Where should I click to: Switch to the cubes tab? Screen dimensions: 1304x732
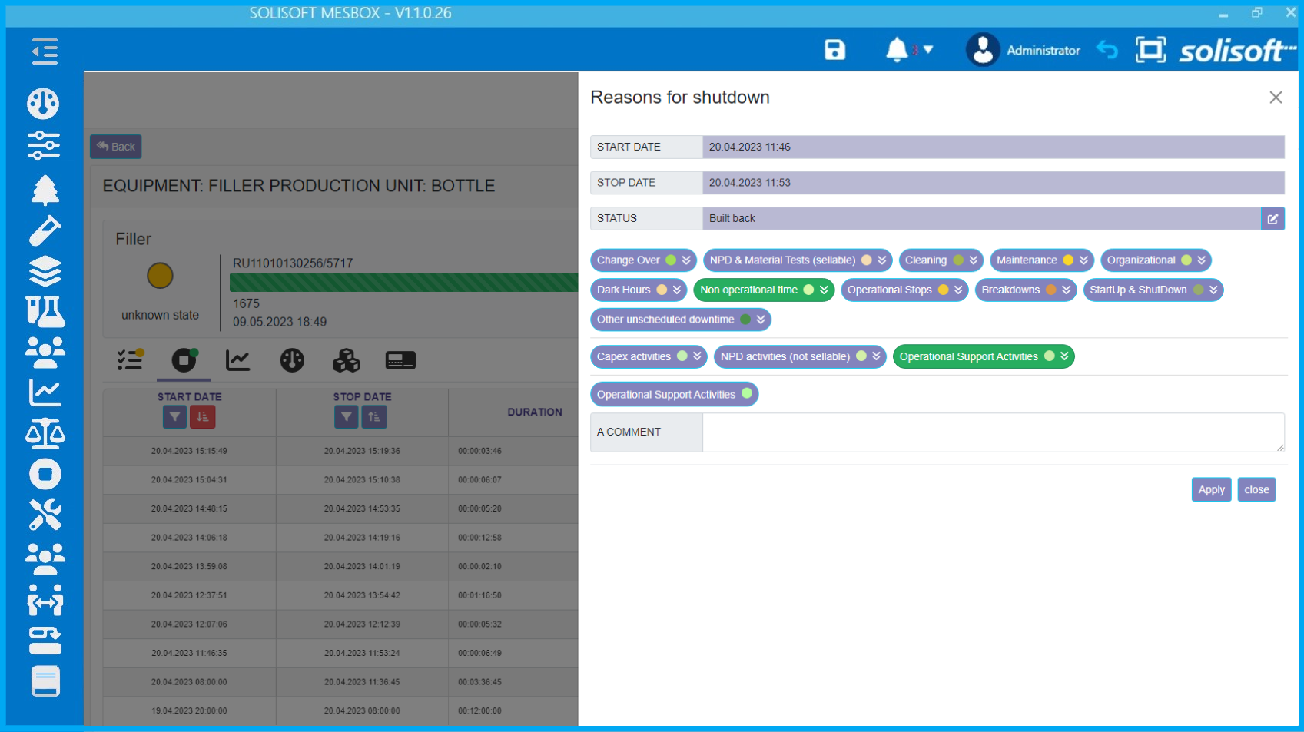346,359
